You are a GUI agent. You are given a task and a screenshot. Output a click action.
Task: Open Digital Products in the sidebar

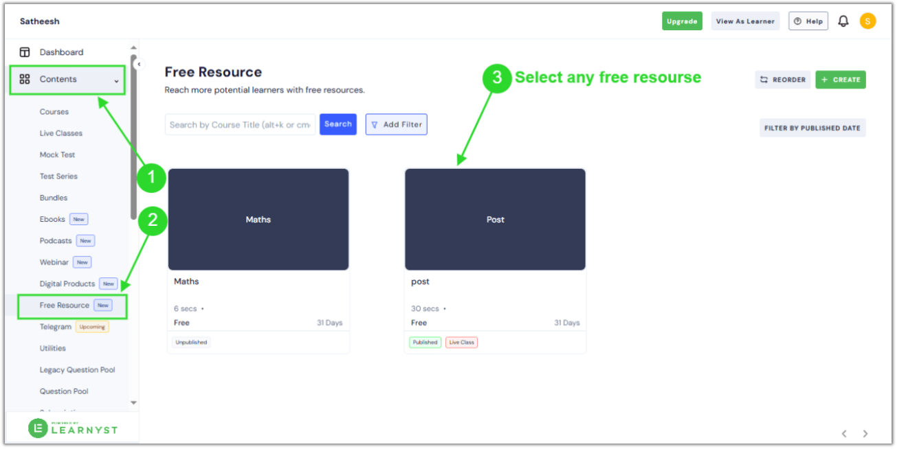coord(67,284)
